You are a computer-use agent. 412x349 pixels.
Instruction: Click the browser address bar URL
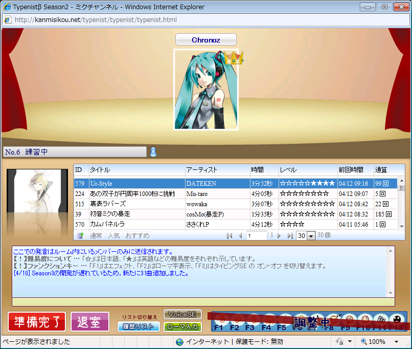pos(96,20)
